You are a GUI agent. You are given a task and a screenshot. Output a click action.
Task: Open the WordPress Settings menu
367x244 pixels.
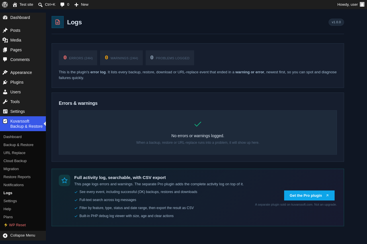pos(23,111)
